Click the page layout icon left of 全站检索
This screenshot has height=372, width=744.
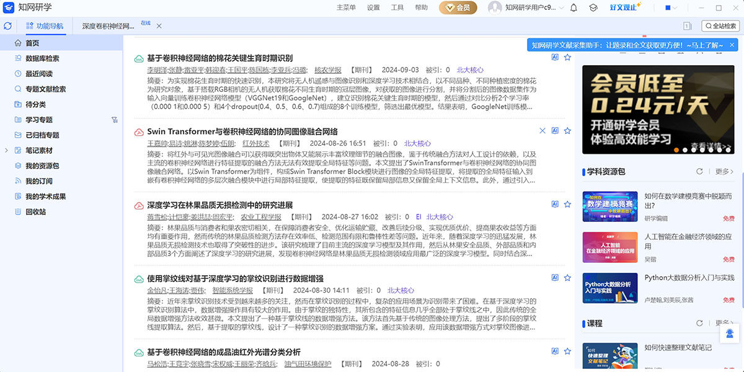pos(687,26)
